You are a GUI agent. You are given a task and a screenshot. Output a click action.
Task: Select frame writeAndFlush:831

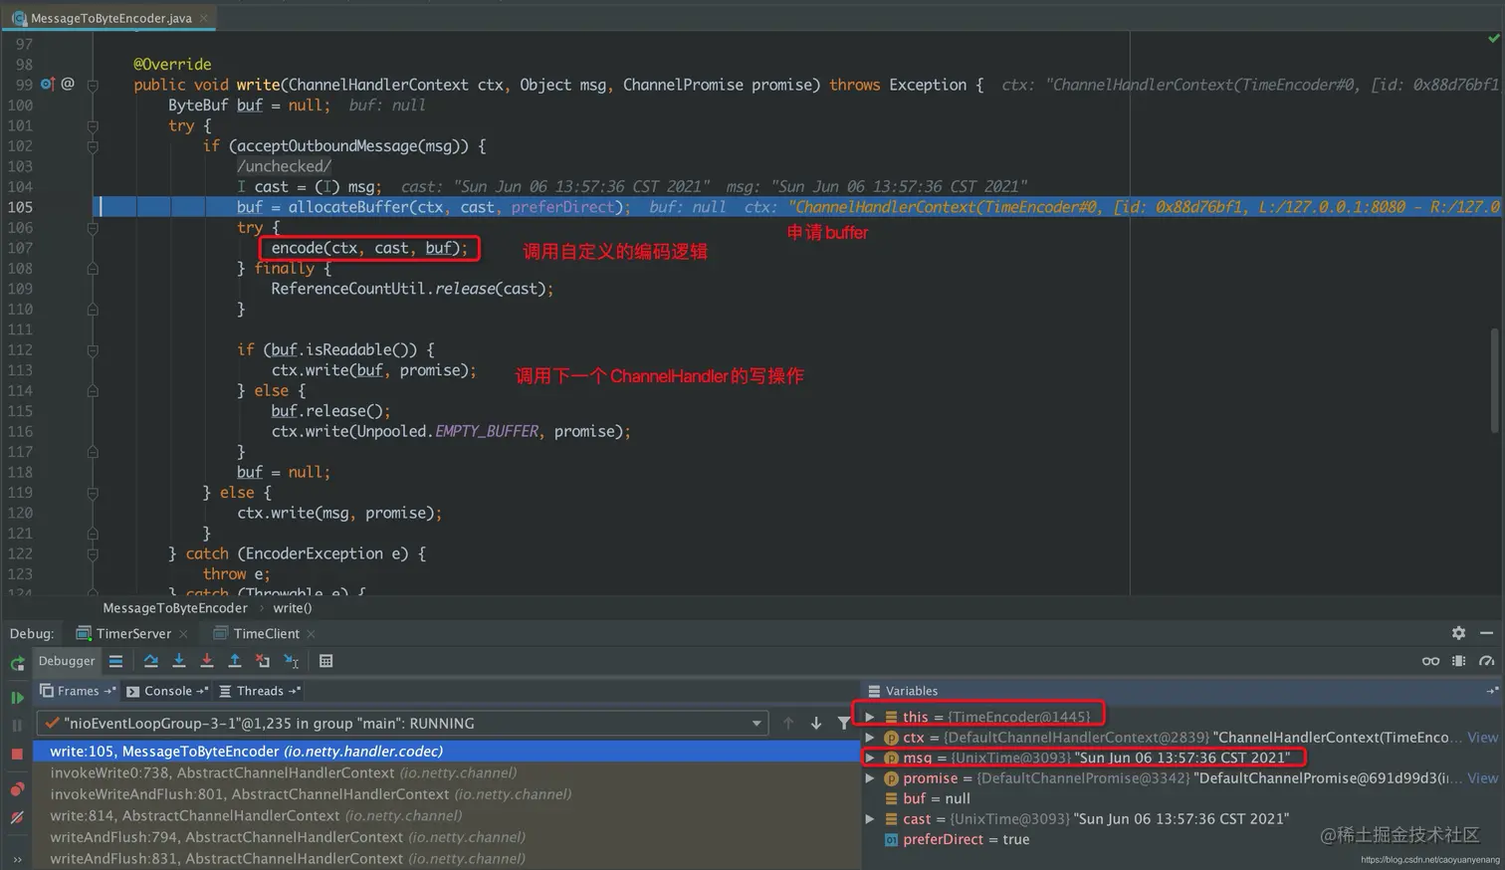[447, 858]
